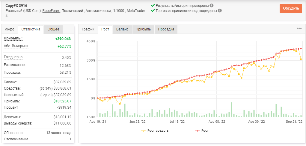Toggle the Рост средств legend series
Viewport: 306px width, 146px height.
pos(155,131)
